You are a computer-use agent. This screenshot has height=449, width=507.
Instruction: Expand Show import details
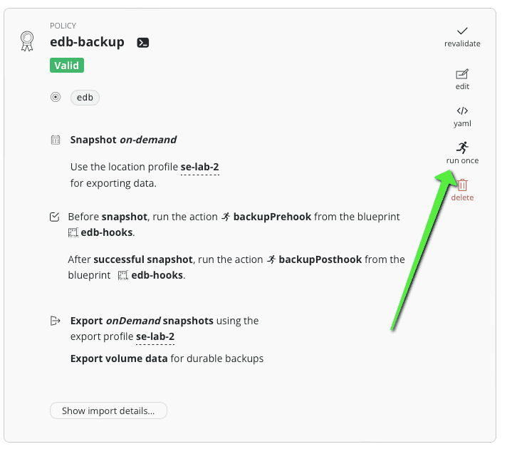(x=108, y=411)
